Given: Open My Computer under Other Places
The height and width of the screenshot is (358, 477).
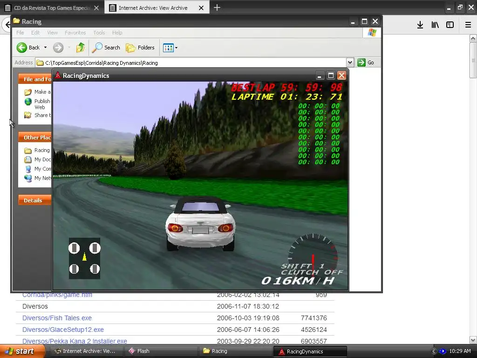Looking at the screenshot, I should (x=37, y=169).
